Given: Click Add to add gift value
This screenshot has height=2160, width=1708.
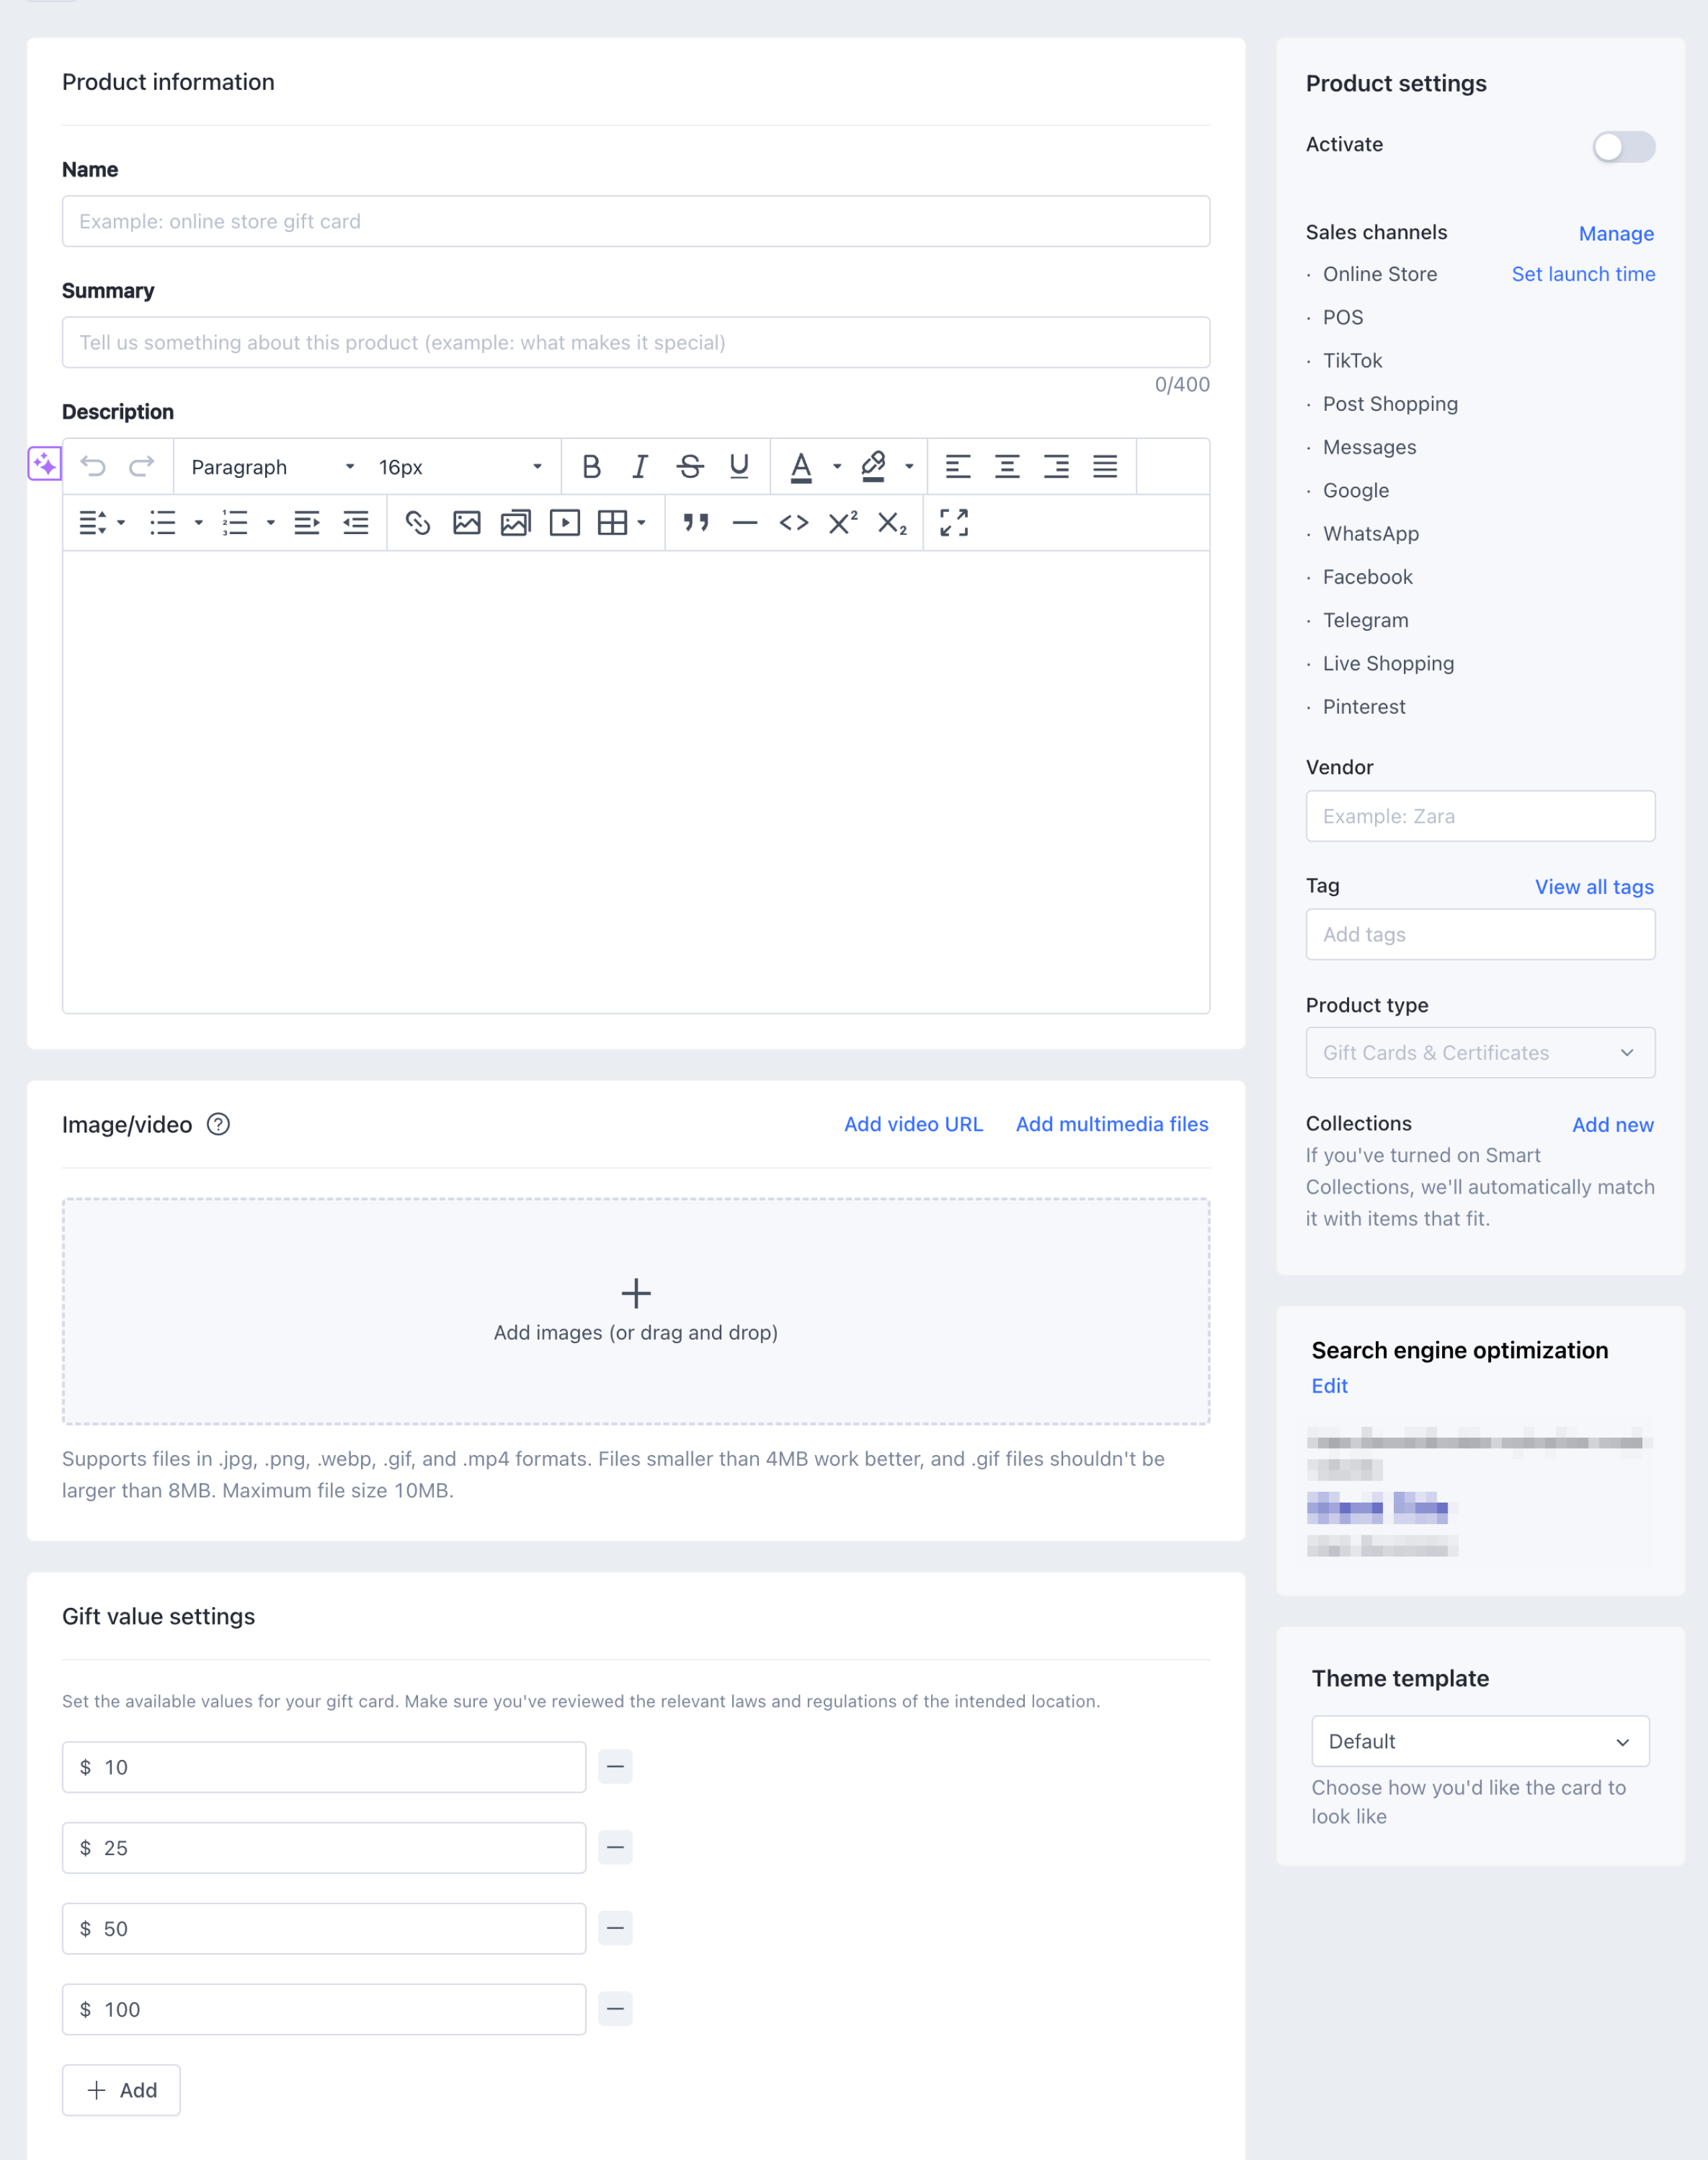Looking at the screenshot, I should (x=121, y=2090).
